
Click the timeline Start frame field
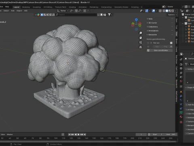pos(158,134)
